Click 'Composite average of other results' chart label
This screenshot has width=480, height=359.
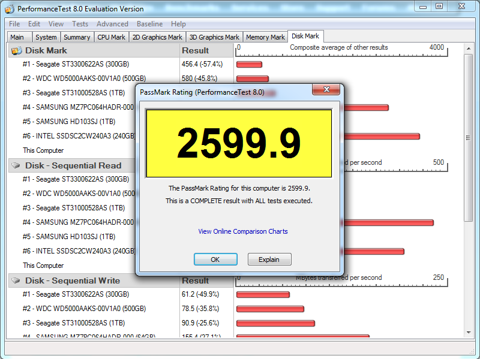click(339, 47)
